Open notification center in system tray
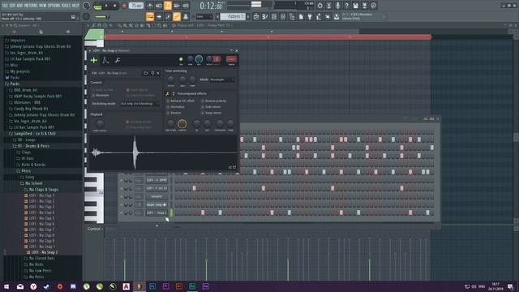Screen dimensions: 519x292 [x=510, y=286]
